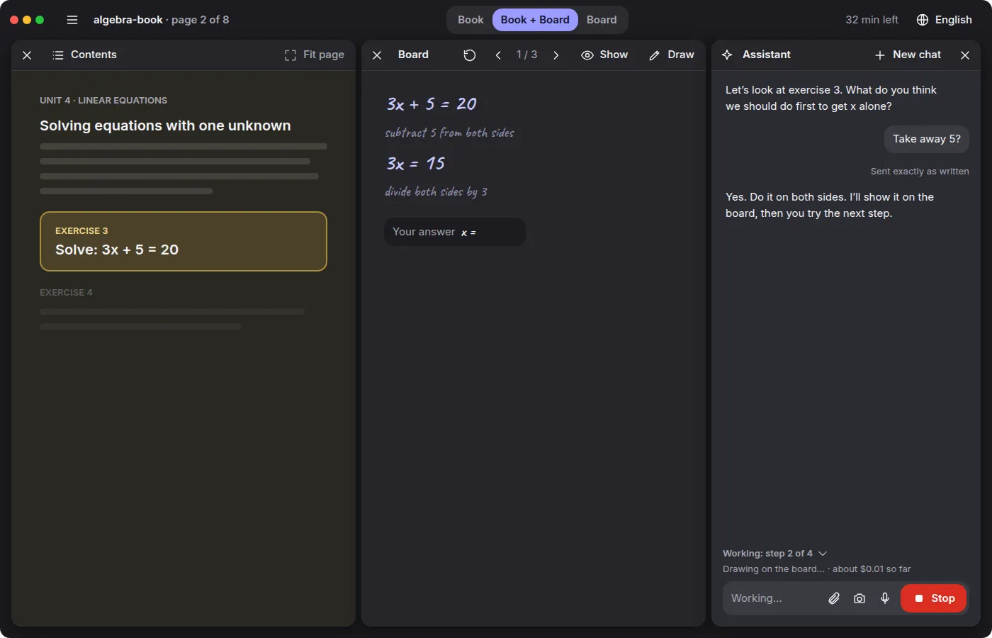Go to previous board page

498,55
